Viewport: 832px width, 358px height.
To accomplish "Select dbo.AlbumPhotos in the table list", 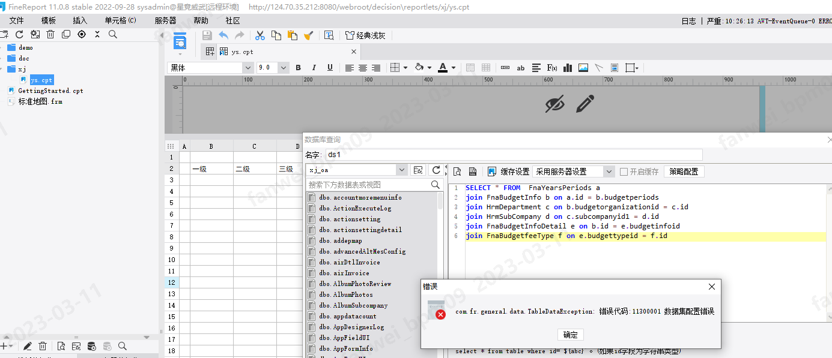I will point(345,294).
